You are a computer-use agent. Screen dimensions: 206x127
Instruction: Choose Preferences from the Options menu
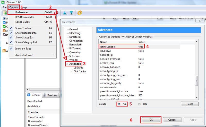tap(32, 12)
